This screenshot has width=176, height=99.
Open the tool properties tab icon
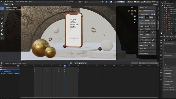tap(161, 37)
